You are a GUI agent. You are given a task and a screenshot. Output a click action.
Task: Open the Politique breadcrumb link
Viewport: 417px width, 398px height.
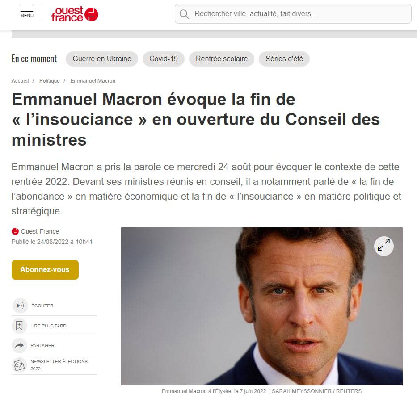[50, 80]
